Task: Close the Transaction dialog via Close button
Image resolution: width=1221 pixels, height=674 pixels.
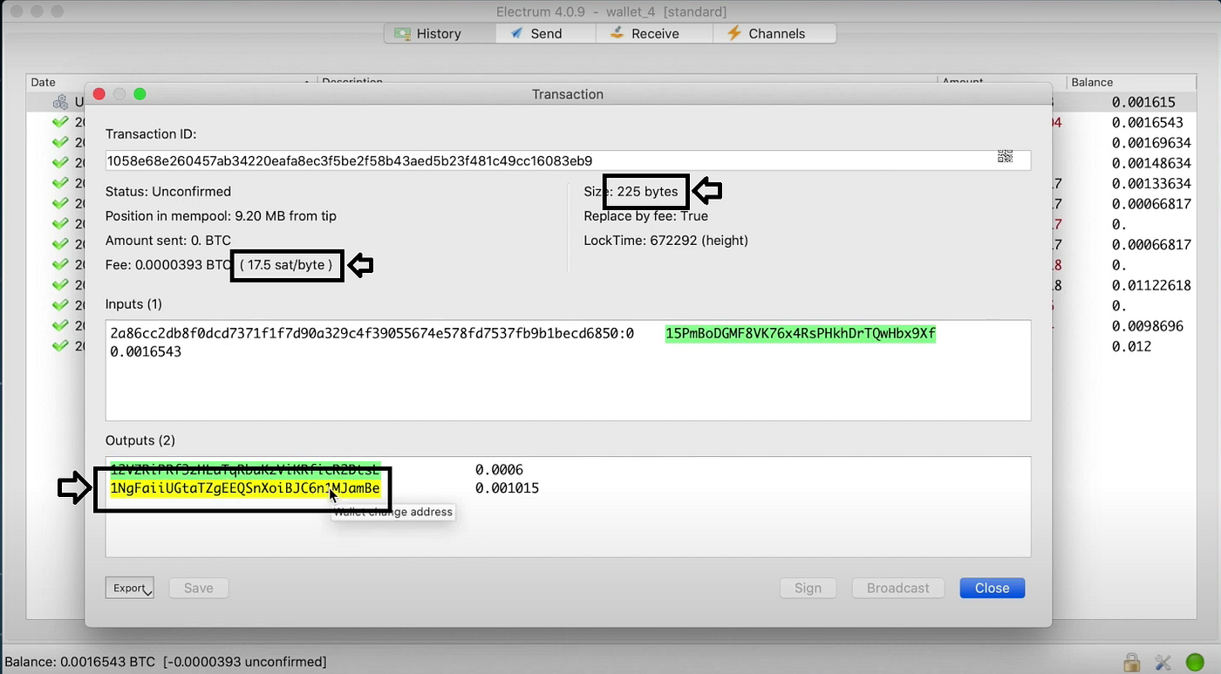Action: tap(992, 588)
